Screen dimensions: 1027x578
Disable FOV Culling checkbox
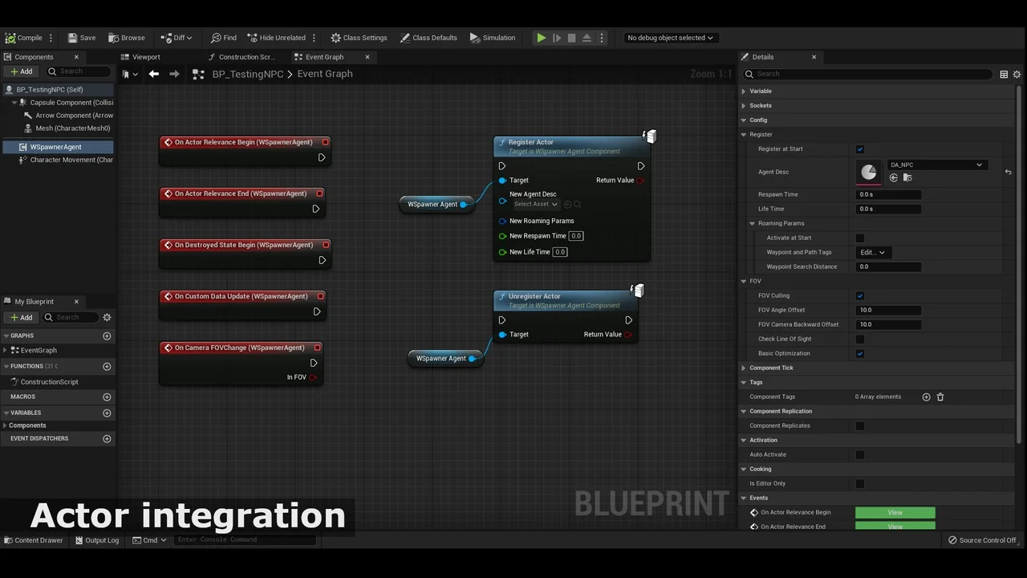860,295
